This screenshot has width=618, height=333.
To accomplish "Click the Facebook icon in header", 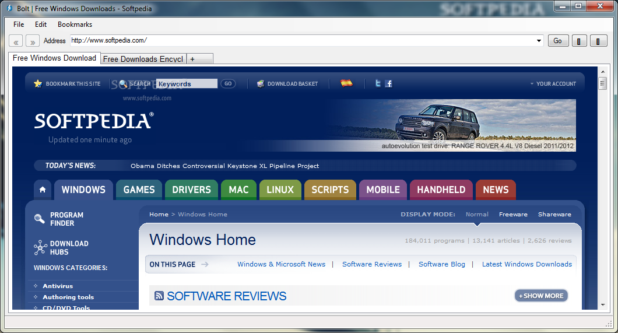I will [389, 83].
